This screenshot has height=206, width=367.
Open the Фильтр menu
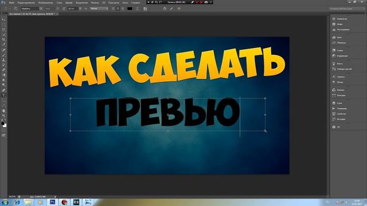(95, 2)
